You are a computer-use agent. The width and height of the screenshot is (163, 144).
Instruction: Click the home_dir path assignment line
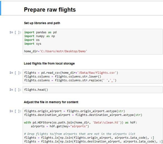point(56,51)
